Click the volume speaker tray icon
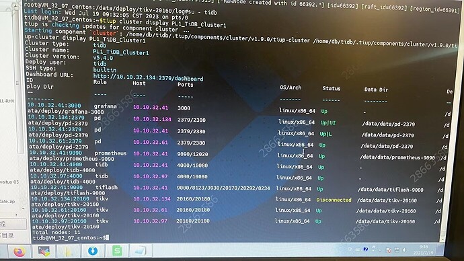464x261 pixels. (405, 250)
